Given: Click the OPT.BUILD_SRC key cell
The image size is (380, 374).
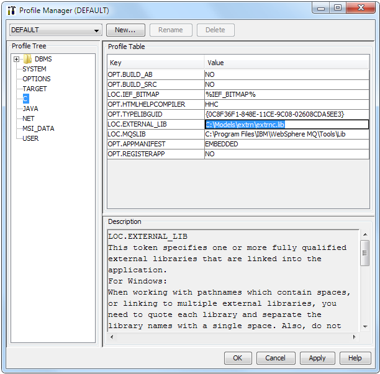Looking at the screenshot, I should (x=156, y=84).
